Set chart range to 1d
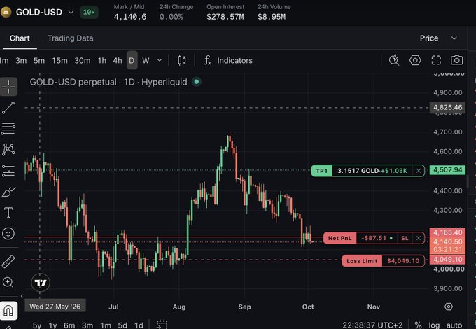Image resolution: width=476 pixels, height=329 pixels. pyautogui.click(x=139, y=325)
